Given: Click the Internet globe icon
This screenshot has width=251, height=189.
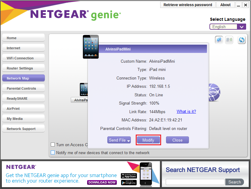Looking at the screenshot, I should (215, 92).
